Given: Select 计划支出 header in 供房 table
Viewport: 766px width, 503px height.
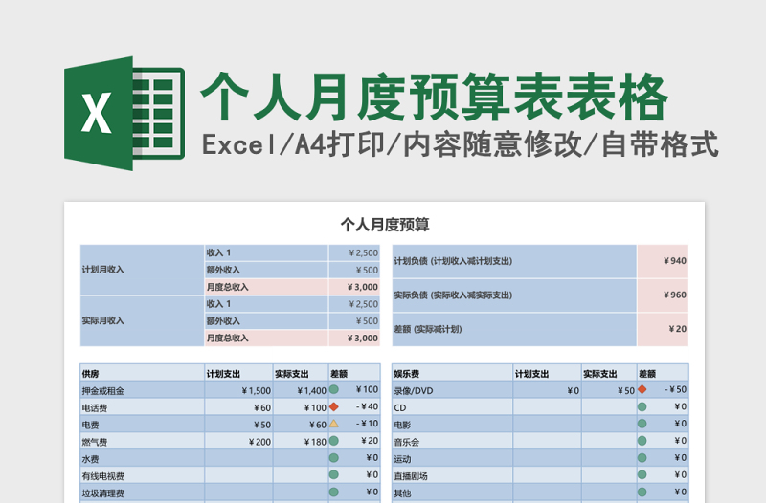Looking at the screenshot, I should pyautogui.click(x=238, y=373).
